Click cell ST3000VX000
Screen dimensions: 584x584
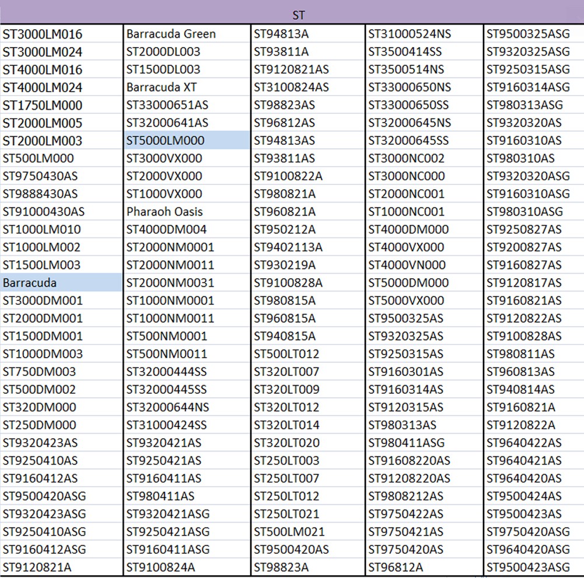click(187, 158)
